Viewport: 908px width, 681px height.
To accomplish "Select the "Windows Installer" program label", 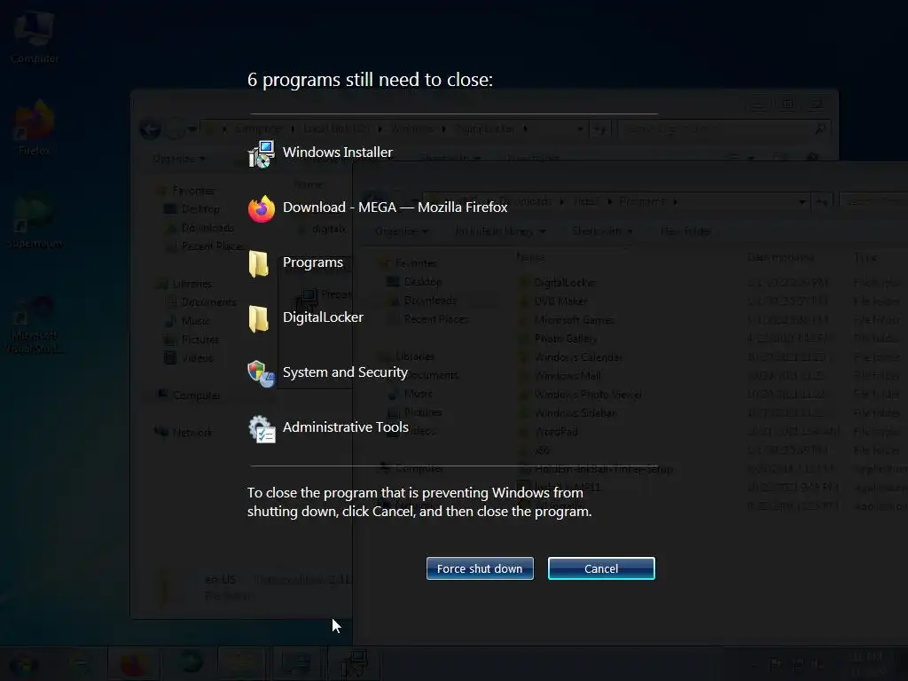I will click(x=338, y=153).
